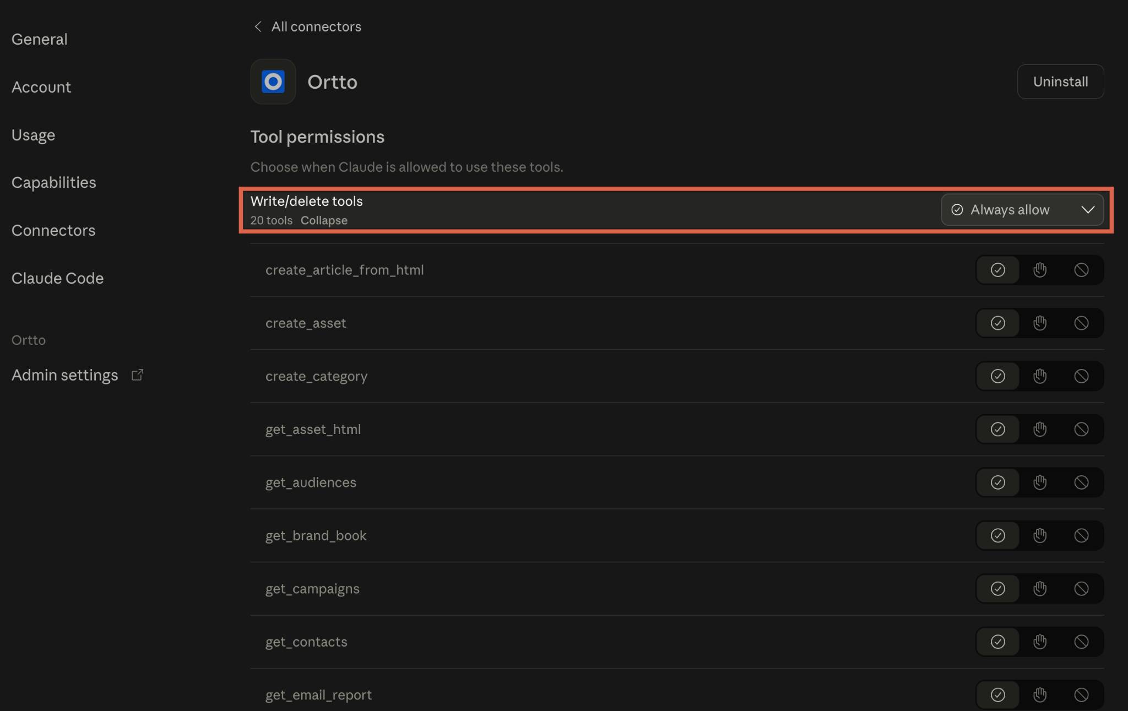Viewport: 1128px width, 711px height.
Task: Collapse the Write/delete tools list
Action: point(324,220)
